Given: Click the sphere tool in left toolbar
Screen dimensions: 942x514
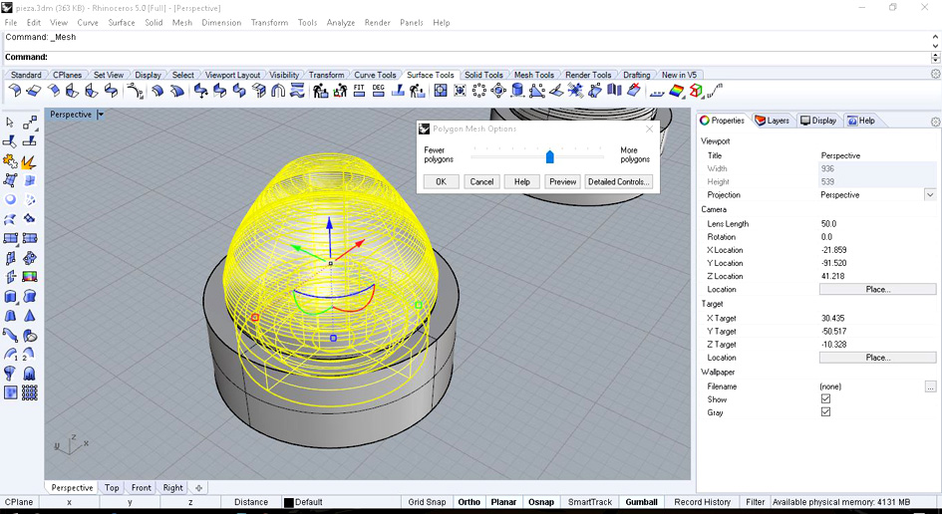Looking at the screenshot, I should (10, 199).
